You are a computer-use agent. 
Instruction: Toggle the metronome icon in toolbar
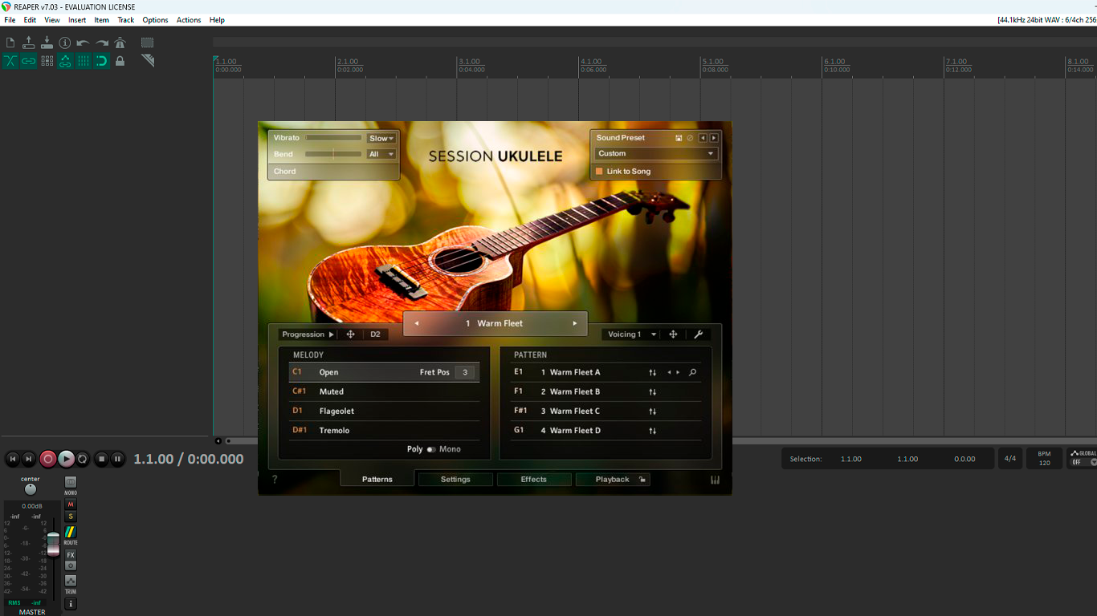tap(120, 43)
